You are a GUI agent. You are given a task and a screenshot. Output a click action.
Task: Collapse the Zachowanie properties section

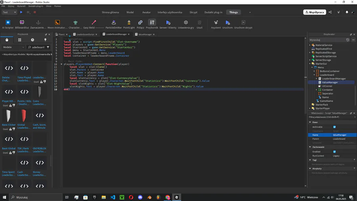pyautogui.click(x=310, y=147)
